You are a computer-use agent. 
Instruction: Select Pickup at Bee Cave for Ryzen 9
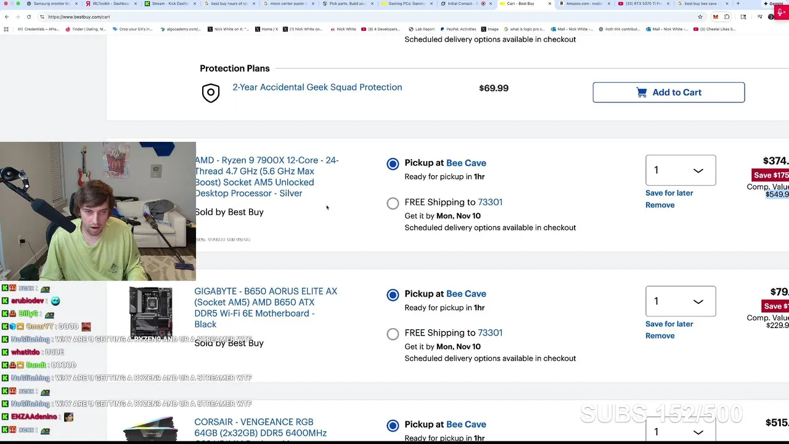coord(393,163)
